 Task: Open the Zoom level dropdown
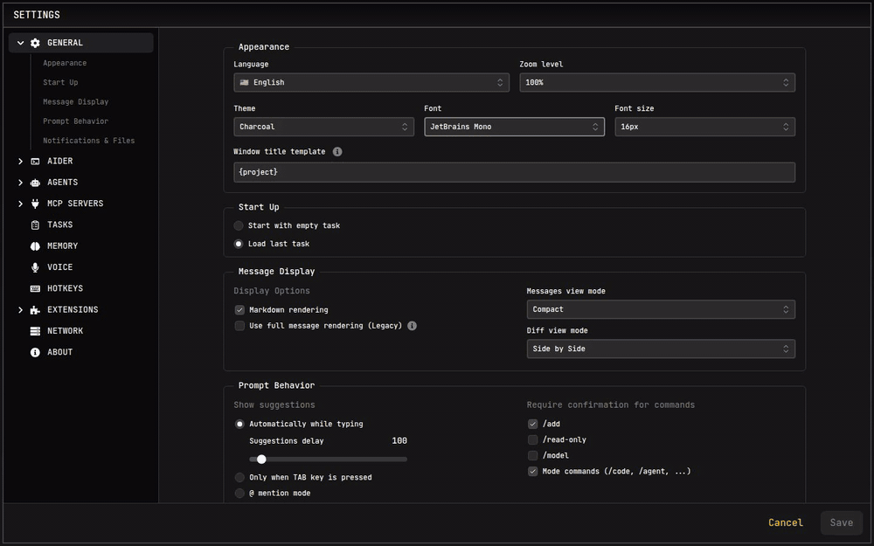[x=657, y=82]
